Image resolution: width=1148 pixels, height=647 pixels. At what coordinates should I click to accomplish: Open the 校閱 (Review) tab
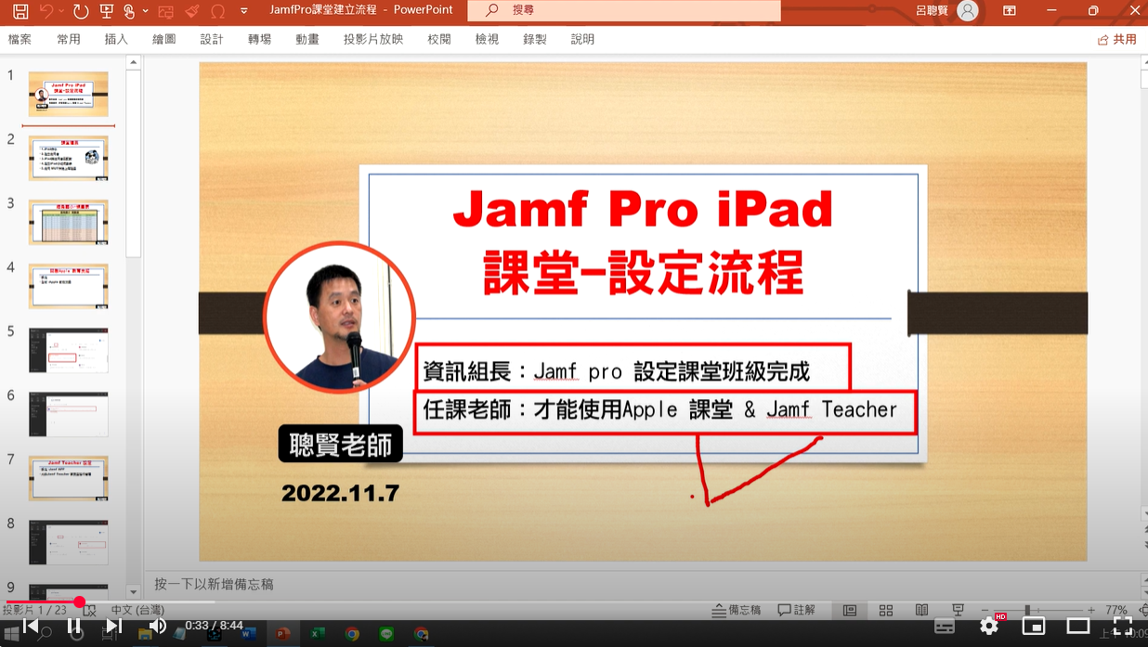(x=439, y=39)
